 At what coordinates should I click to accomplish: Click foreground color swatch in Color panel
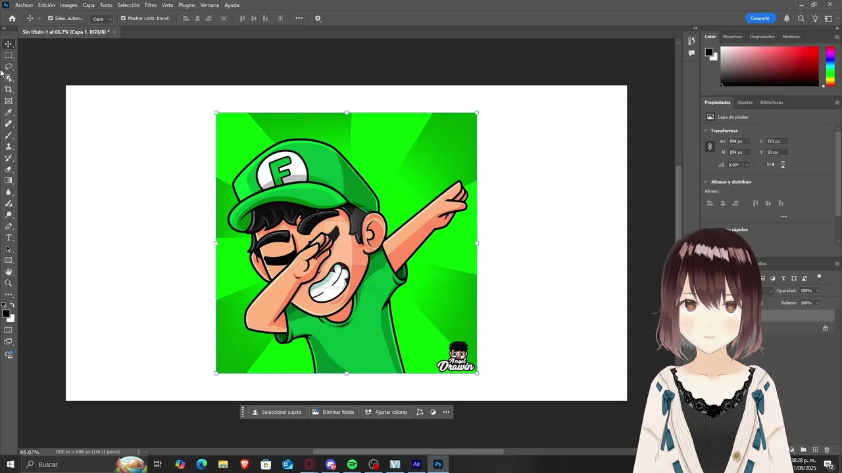click(709, 52)
